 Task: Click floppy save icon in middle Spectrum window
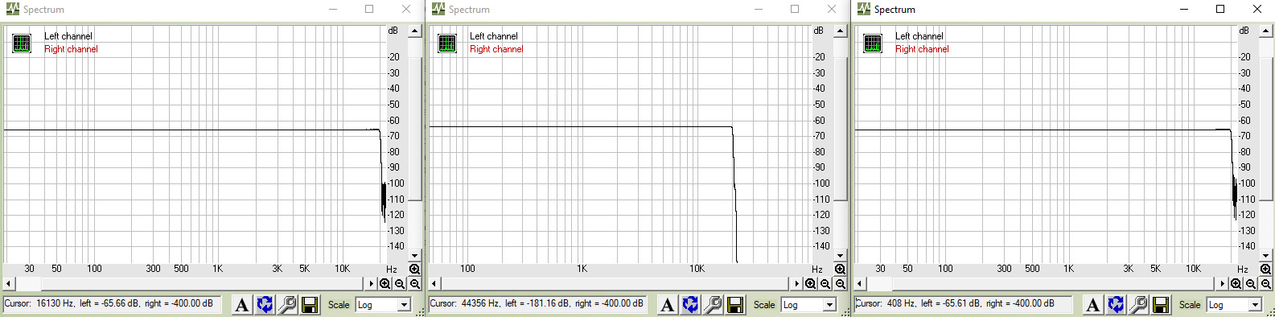click(735, 305)
